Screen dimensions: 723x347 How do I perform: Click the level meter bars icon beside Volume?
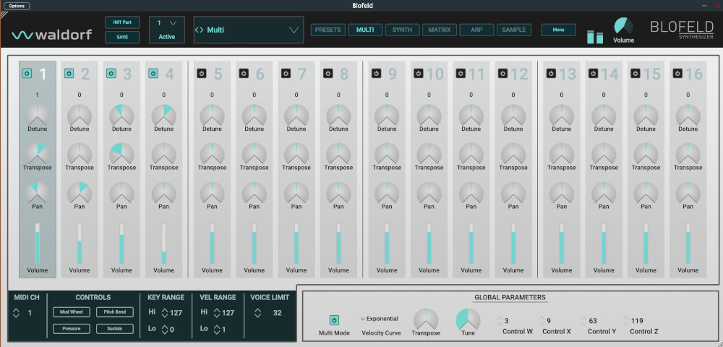[x=594, y=37]
